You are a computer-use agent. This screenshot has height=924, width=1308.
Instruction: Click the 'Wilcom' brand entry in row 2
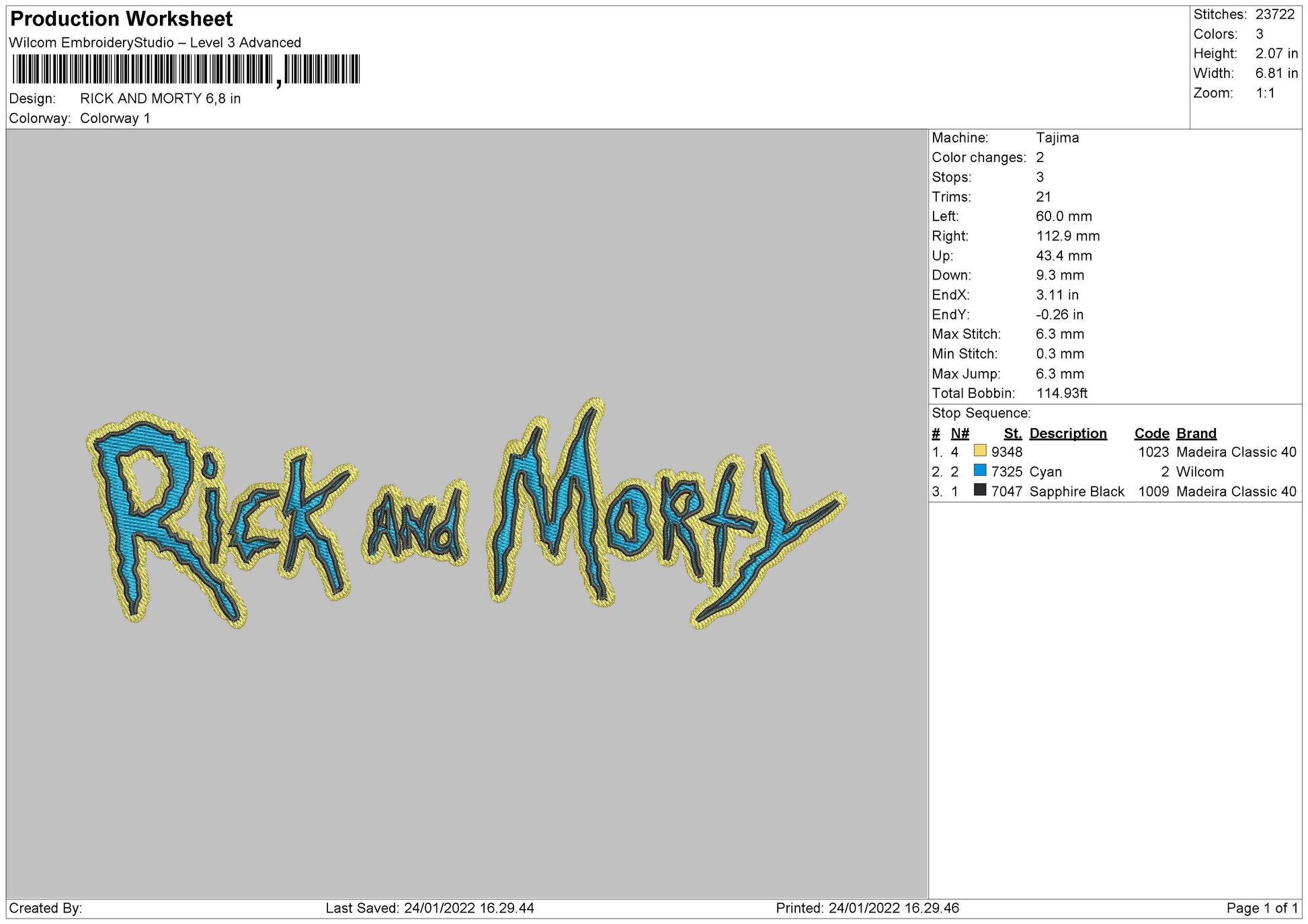pos(1199,472)
